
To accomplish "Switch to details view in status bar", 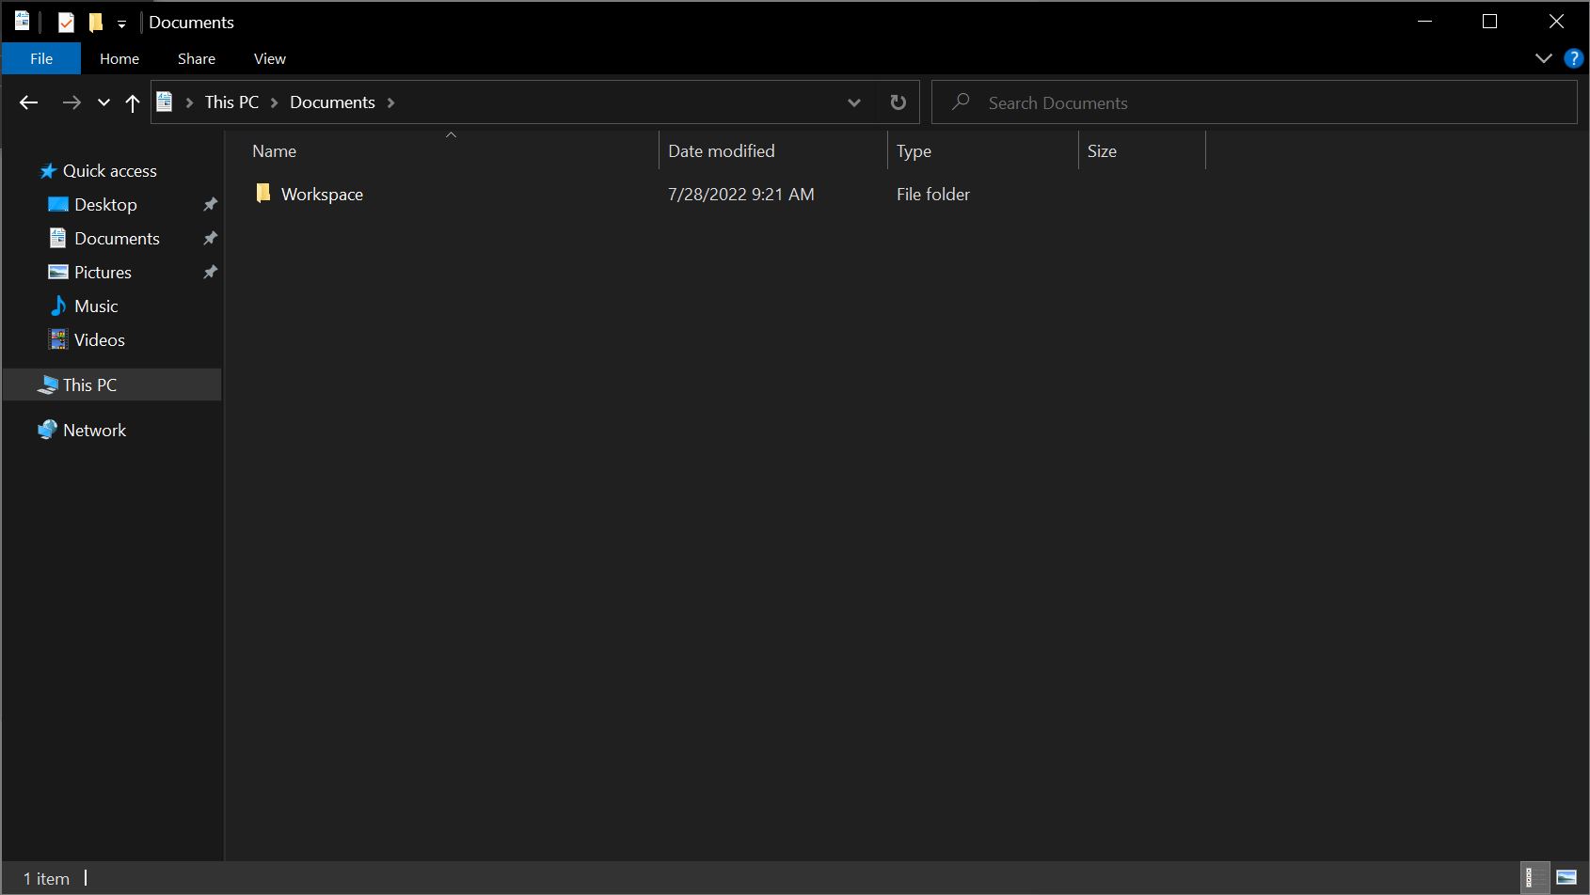I will click(x=1534, y=878).
